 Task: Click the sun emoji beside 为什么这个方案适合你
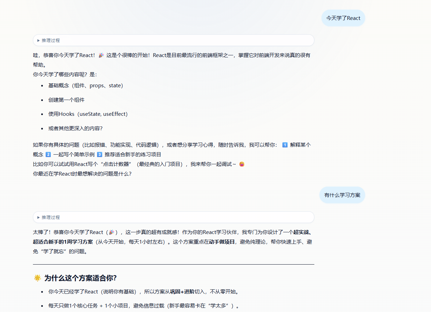point(37,278)
